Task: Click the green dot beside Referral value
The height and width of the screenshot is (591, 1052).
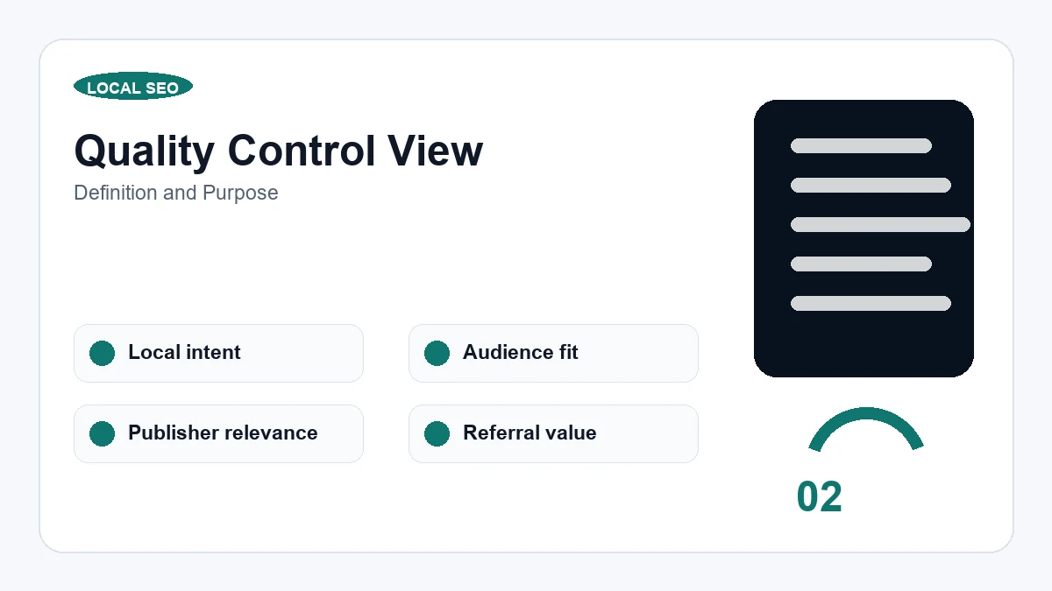Action: coord(437,433)
